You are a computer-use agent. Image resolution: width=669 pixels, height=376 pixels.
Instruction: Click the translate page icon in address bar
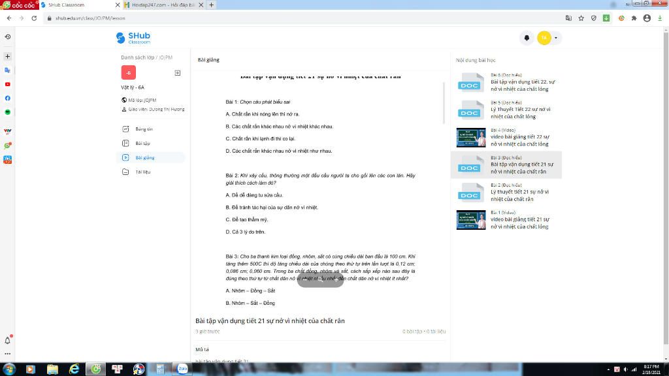point(568,18)
